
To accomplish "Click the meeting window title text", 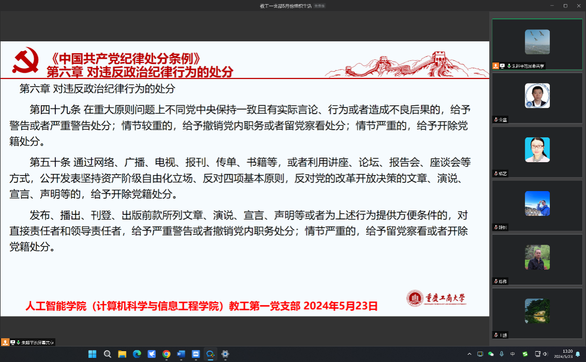I will click(x=285, y=6).
